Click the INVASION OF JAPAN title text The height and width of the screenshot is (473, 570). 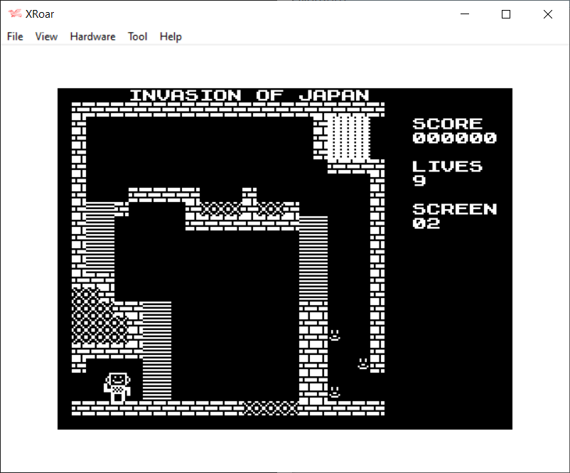pos(249,95)
